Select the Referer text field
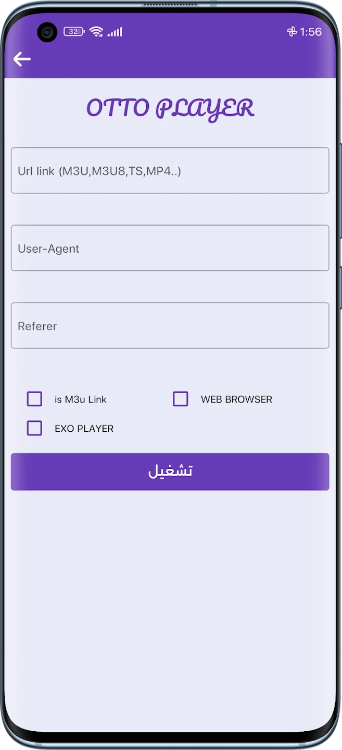This screenshot has height=750, width=342. [170, 326]
